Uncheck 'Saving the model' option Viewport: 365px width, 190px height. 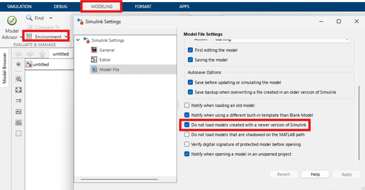[x=190, y=60]
